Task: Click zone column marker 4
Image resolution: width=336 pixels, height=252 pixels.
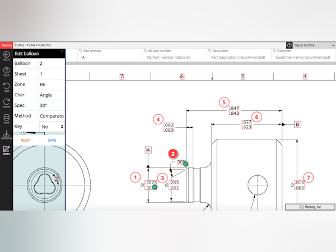Action: coord(305,76)
